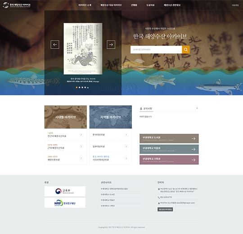Click into the archive search input field
The height and width of the screenshot is (234, 243).
156,49
